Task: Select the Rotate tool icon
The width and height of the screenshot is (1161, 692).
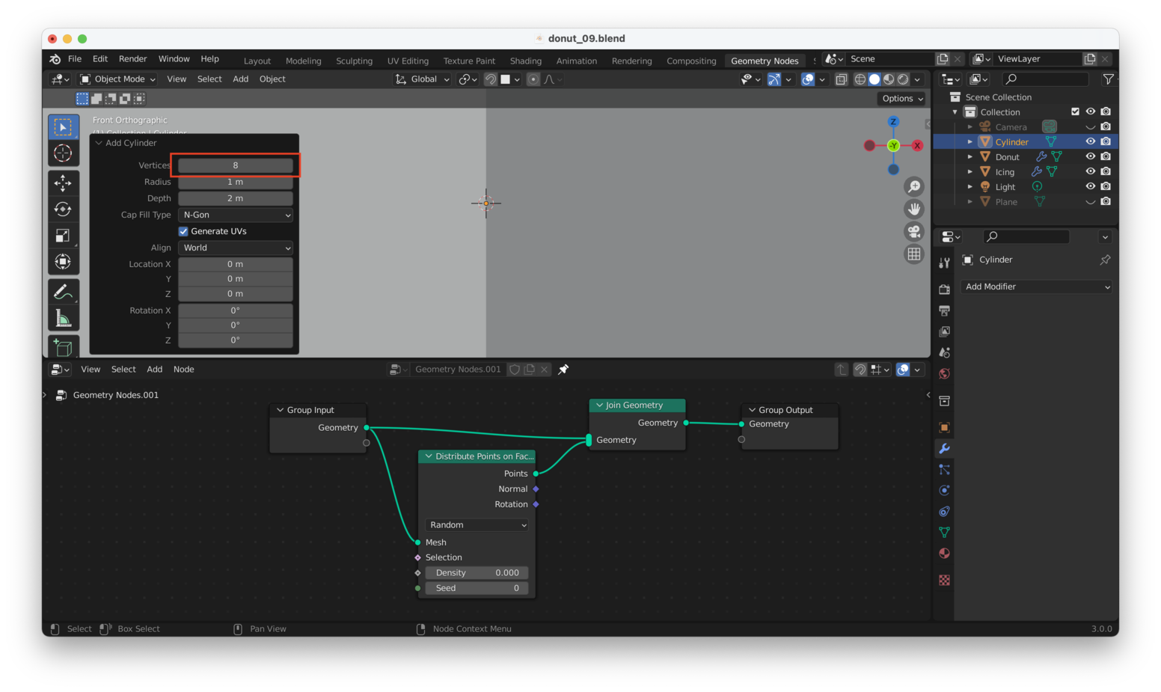Action: click(63, 209)
